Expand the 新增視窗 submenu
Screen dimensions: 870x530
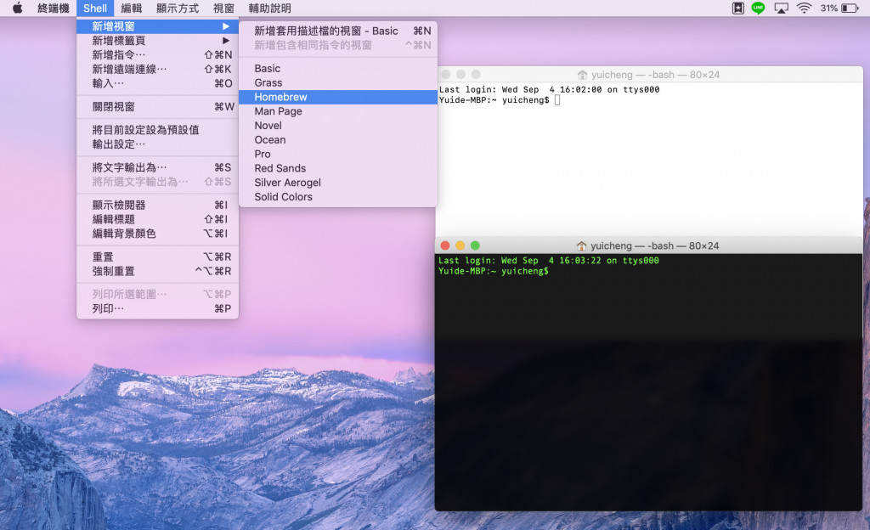157,26
